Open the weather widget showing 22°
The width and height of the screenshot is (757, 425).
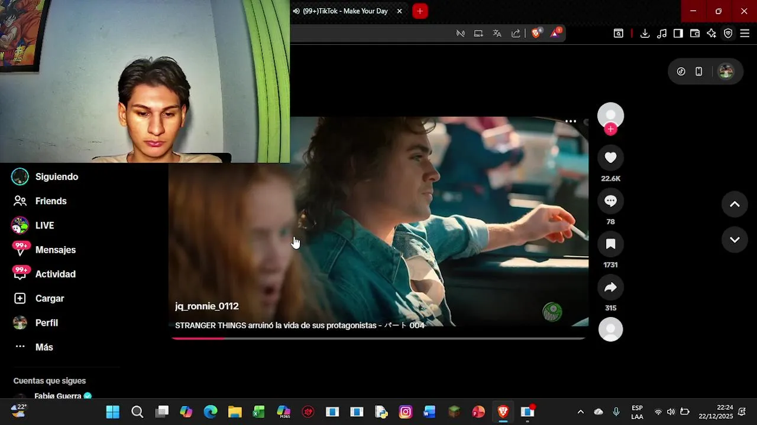pyautogui.click(x=18, y=411)
